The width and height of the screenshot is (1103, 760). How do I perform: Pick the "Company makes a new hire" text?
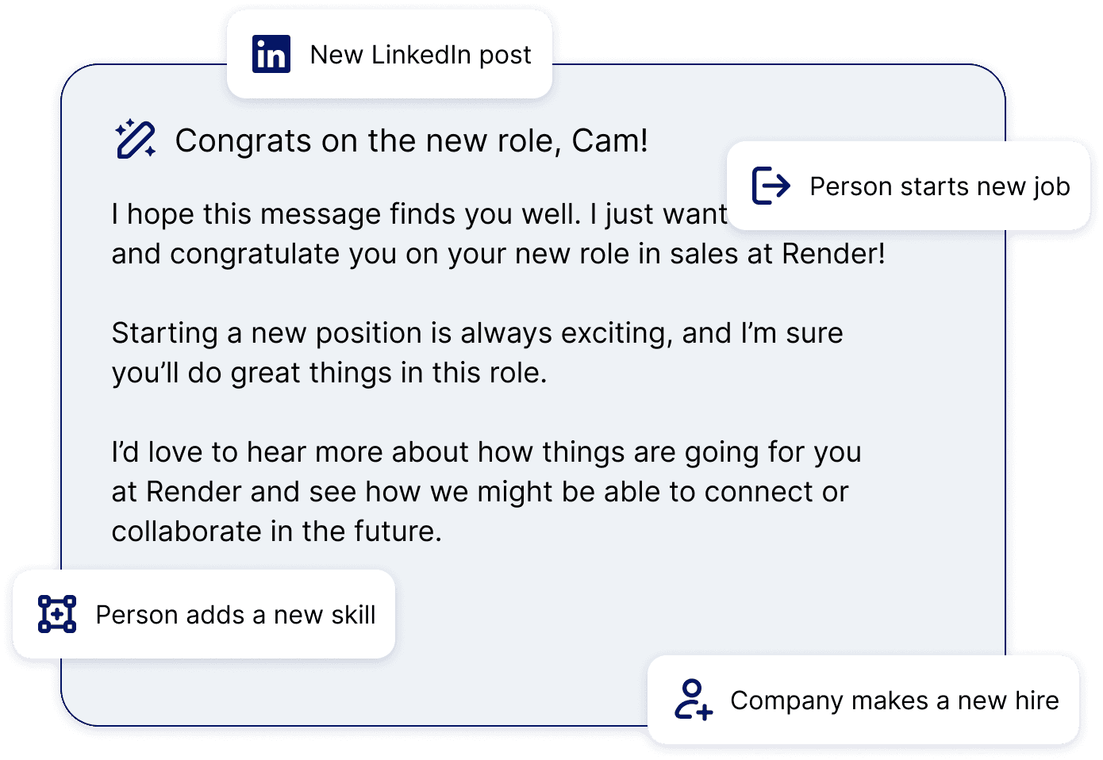click(894, 701)
